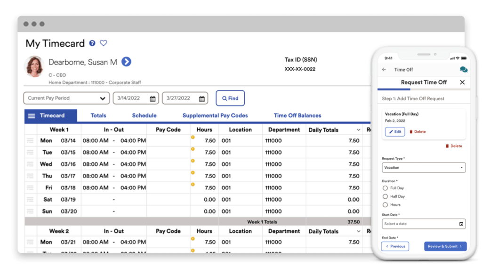Open the Time Off Balances tab
This screenshot has width=482, height=269.
297,116
